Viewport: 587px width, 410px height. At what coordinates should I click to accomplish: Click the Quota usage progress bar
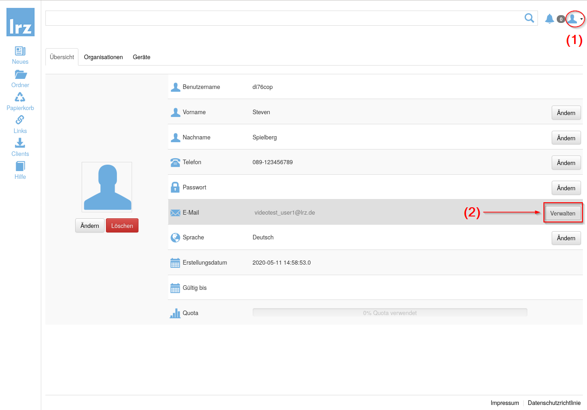(x=389, y=313)
